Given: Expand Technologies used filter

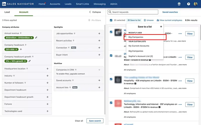Looking at the screenshot, I should 47,111.
